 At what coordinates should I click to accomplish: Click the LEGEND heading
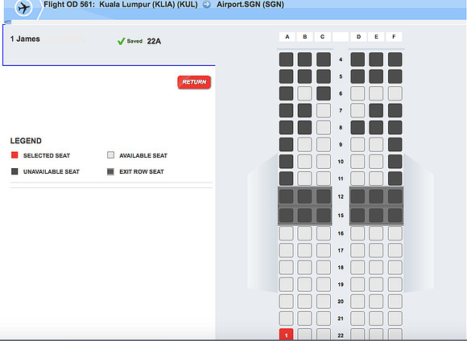pos(26,141)
